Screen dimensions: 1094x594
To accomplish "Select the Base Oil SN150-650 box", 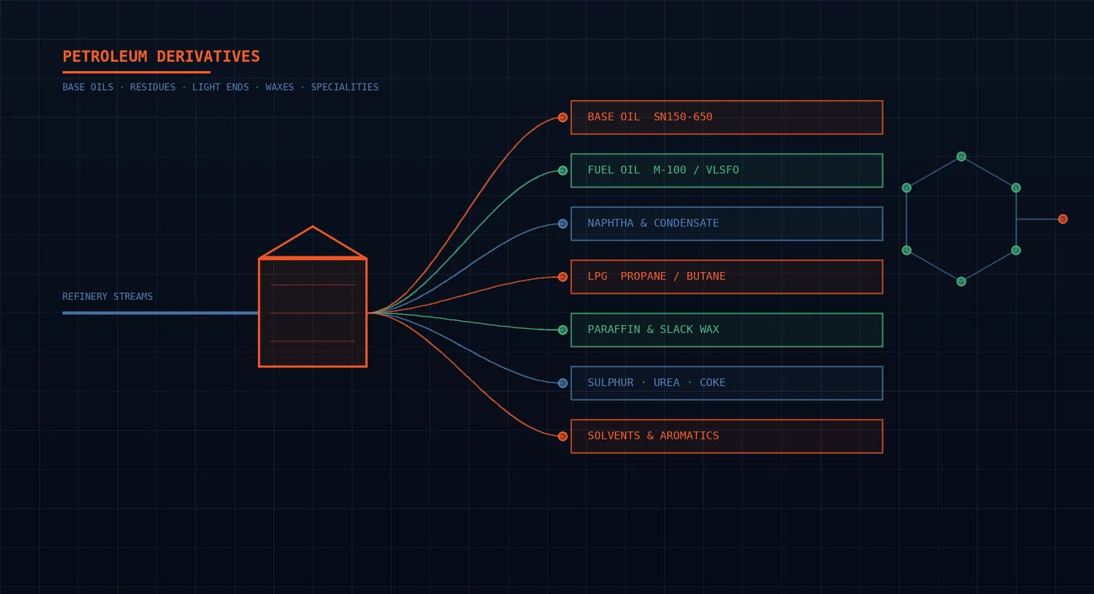I will (x=727, y=117).
